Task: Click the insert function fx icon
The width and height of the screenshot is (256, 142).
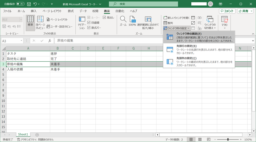Action: 50,41
